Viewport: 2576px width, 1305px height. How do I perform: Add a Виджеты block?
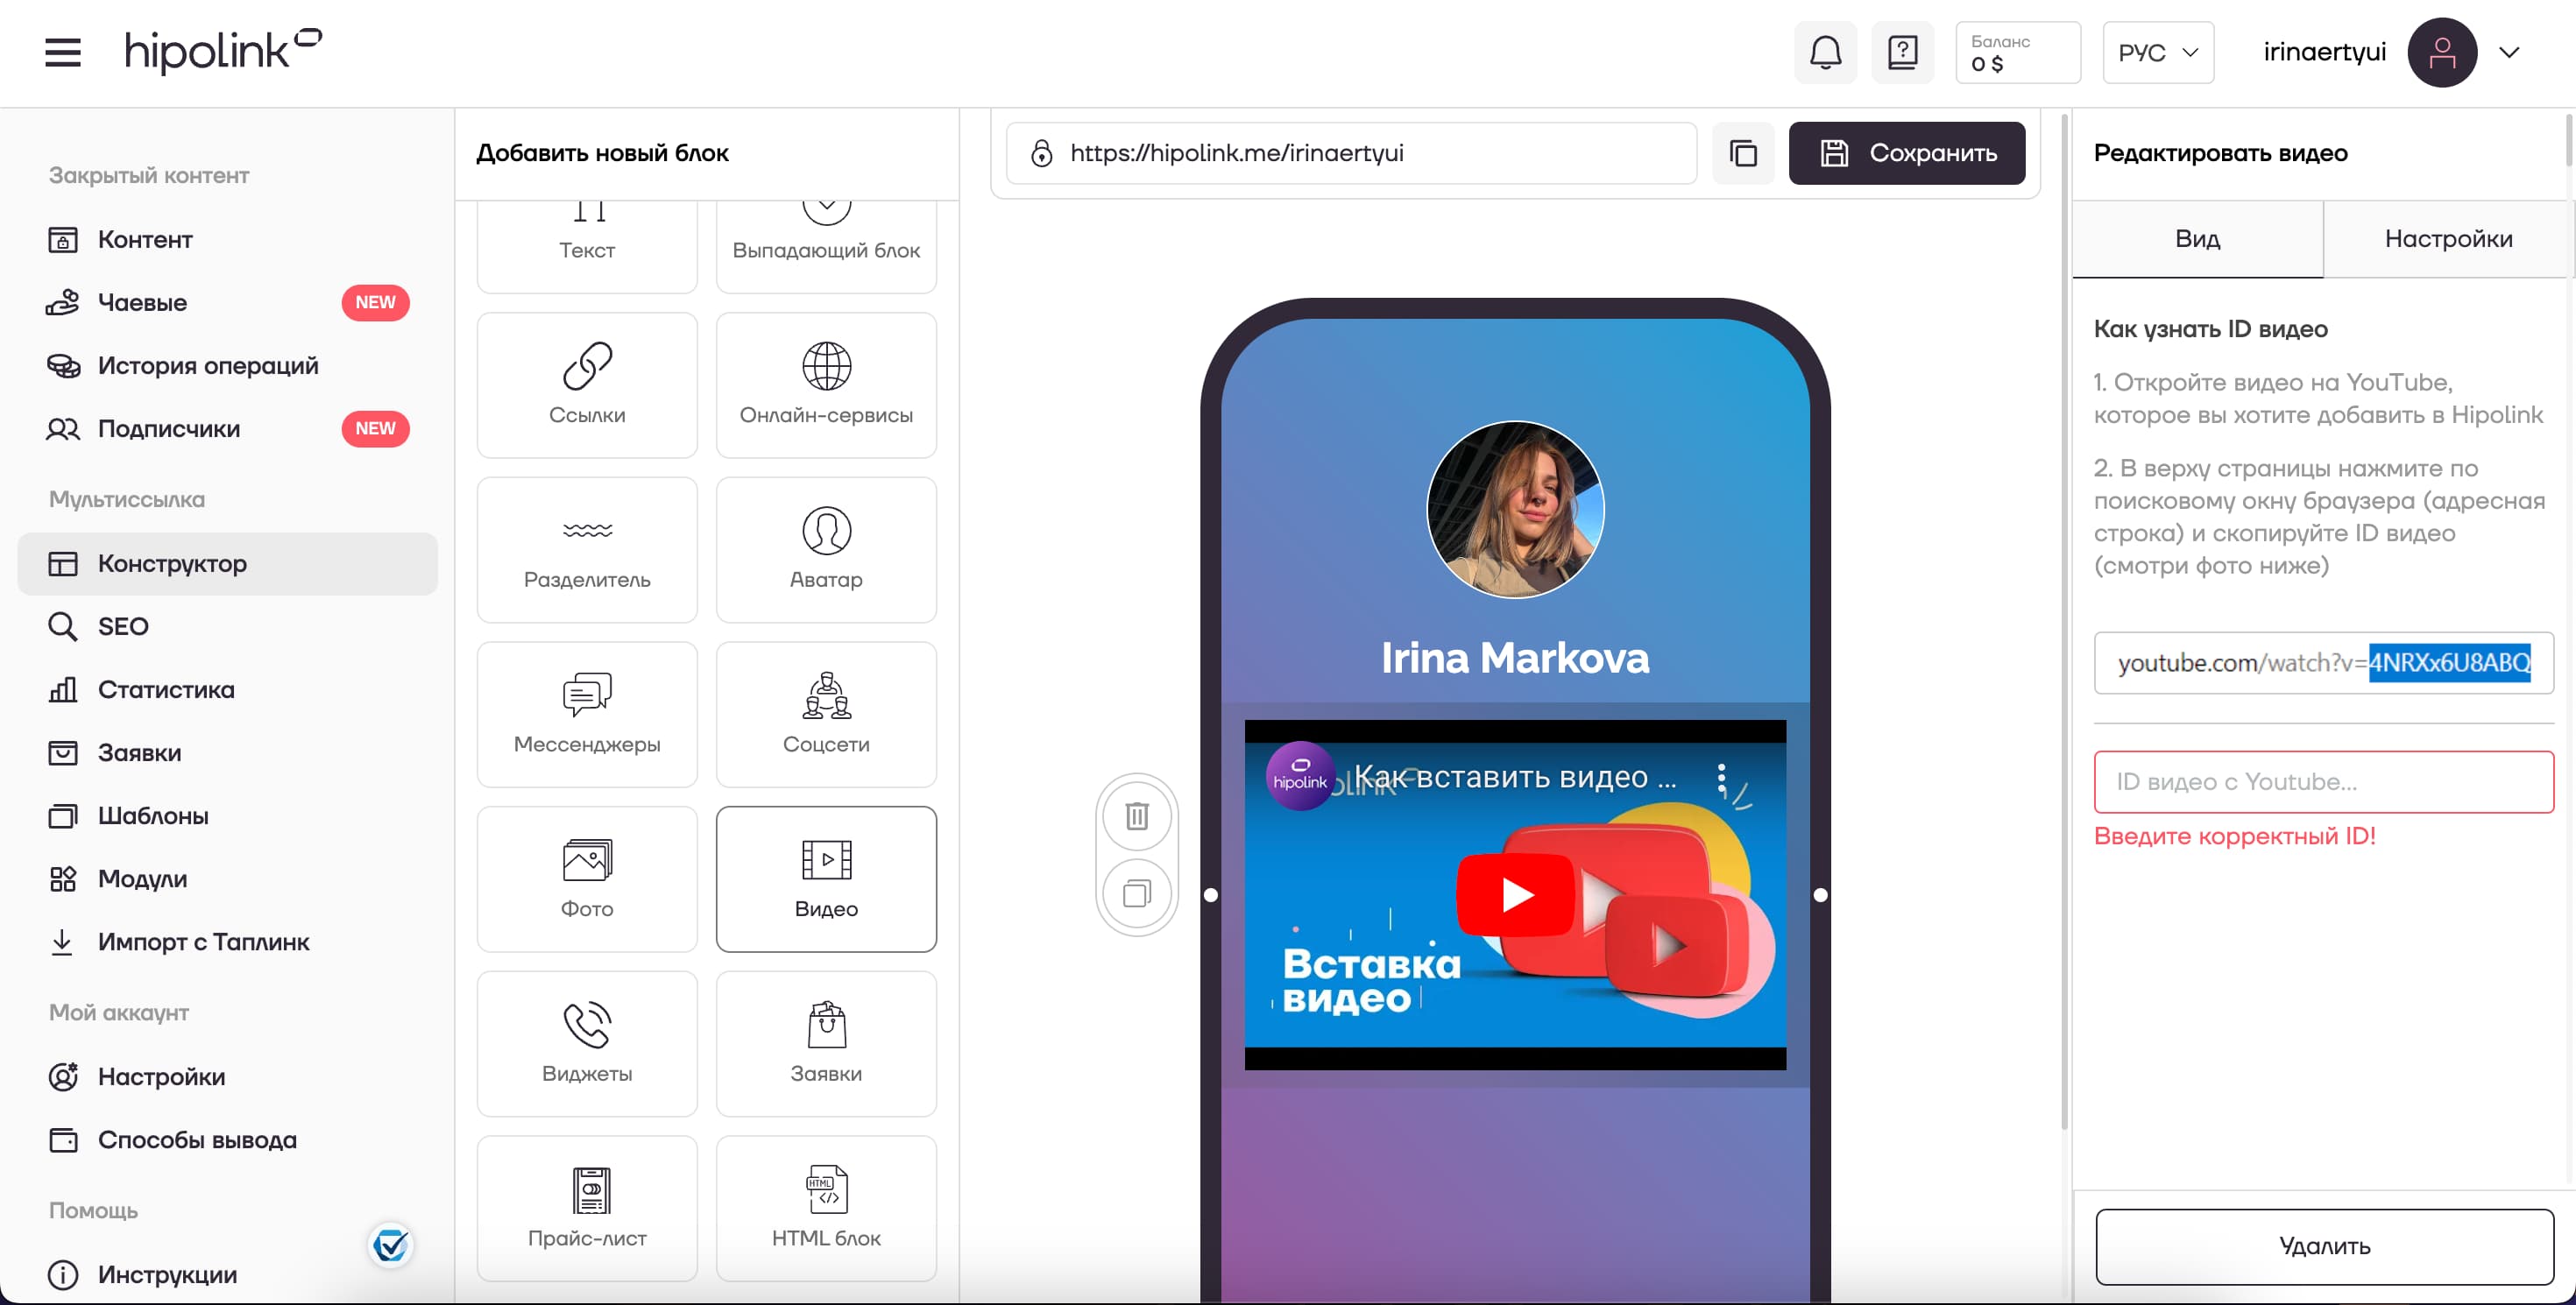click(x=587, y=1043)
